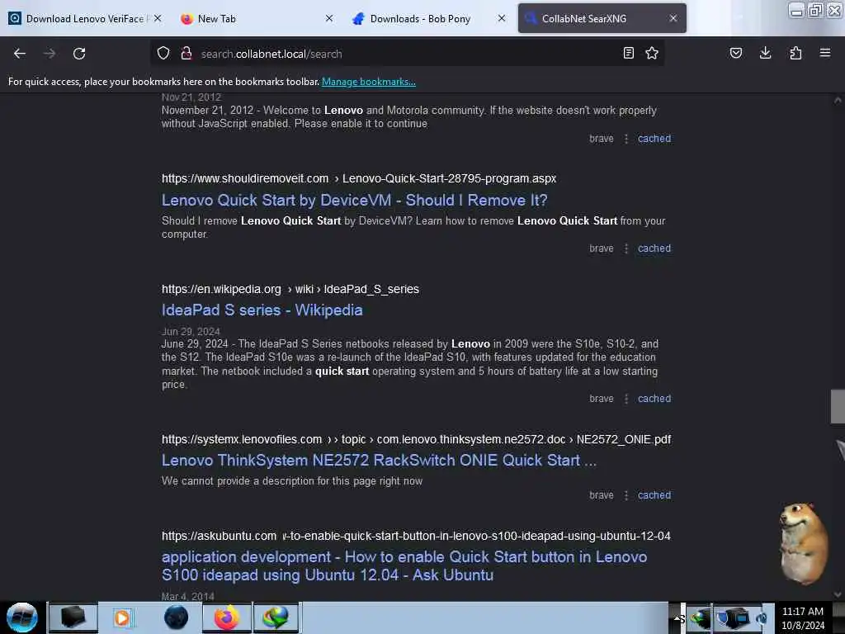Click the hamster desktop mascot

pyautogui.click(x=804, y=543)
